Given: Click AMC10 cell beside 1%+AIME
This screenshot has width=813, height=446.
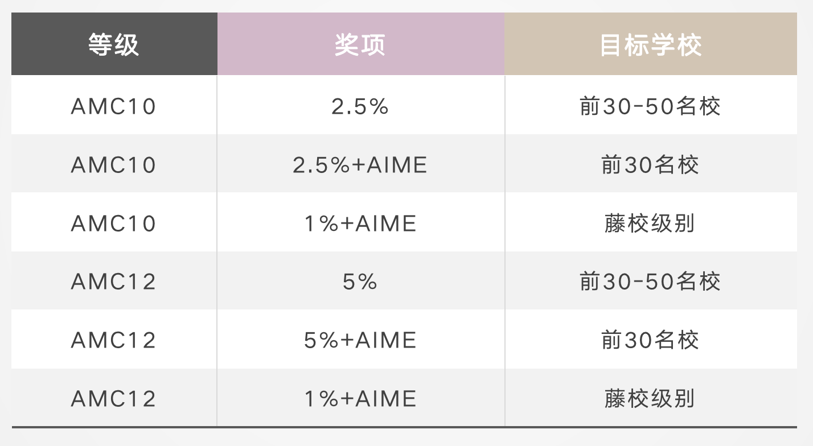Looking at the screenshot, I should point(114,224).
